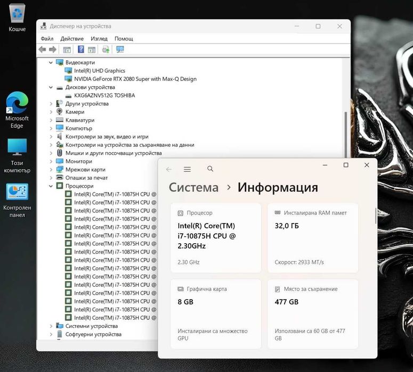Select Intel(R) UHD Graphics device
This screenshot has height=372, width=413.
100,71
